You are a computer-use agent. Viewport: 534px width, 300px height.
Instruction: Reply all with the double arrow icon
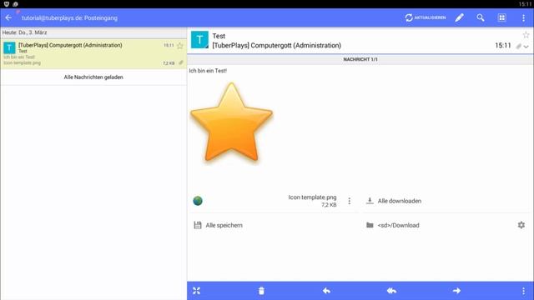tap(391, 291)
